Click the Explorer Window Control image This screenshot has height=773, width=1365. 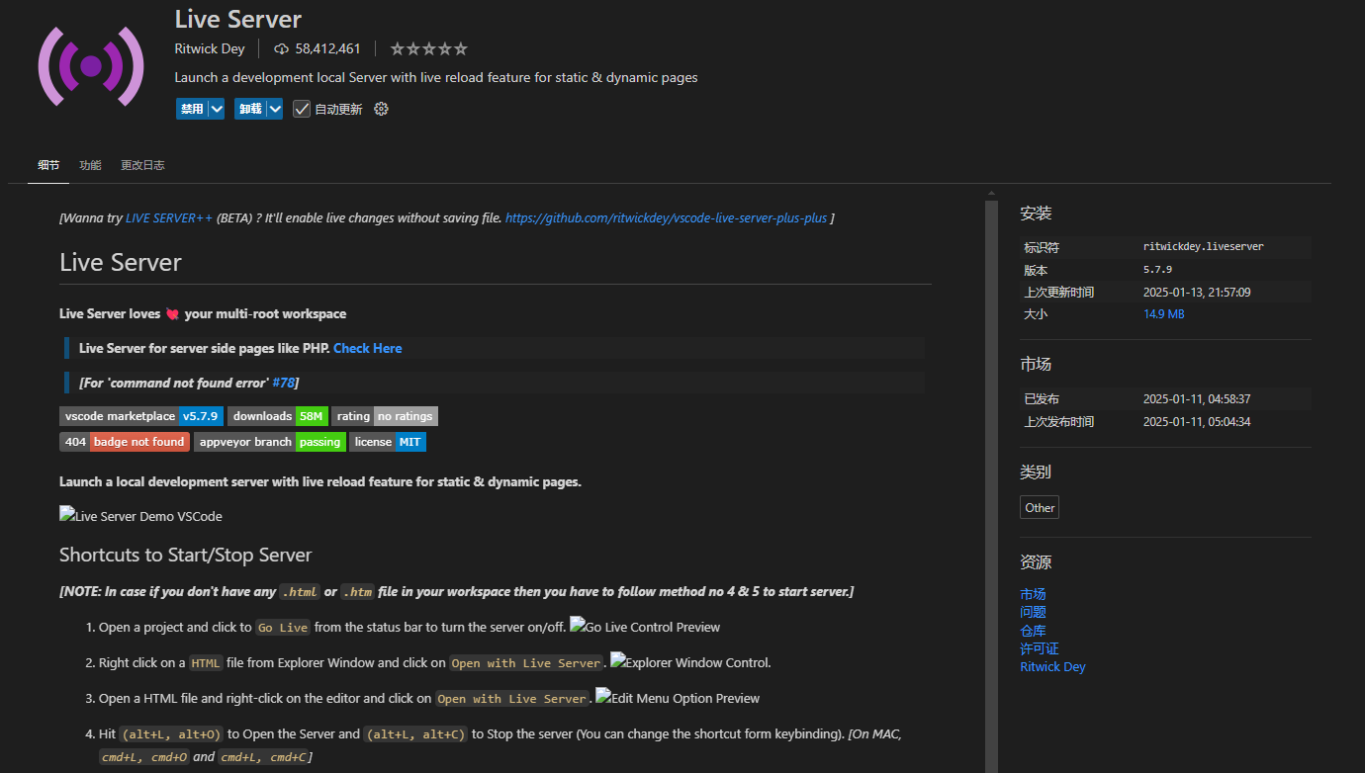click(x=690, y=662)
